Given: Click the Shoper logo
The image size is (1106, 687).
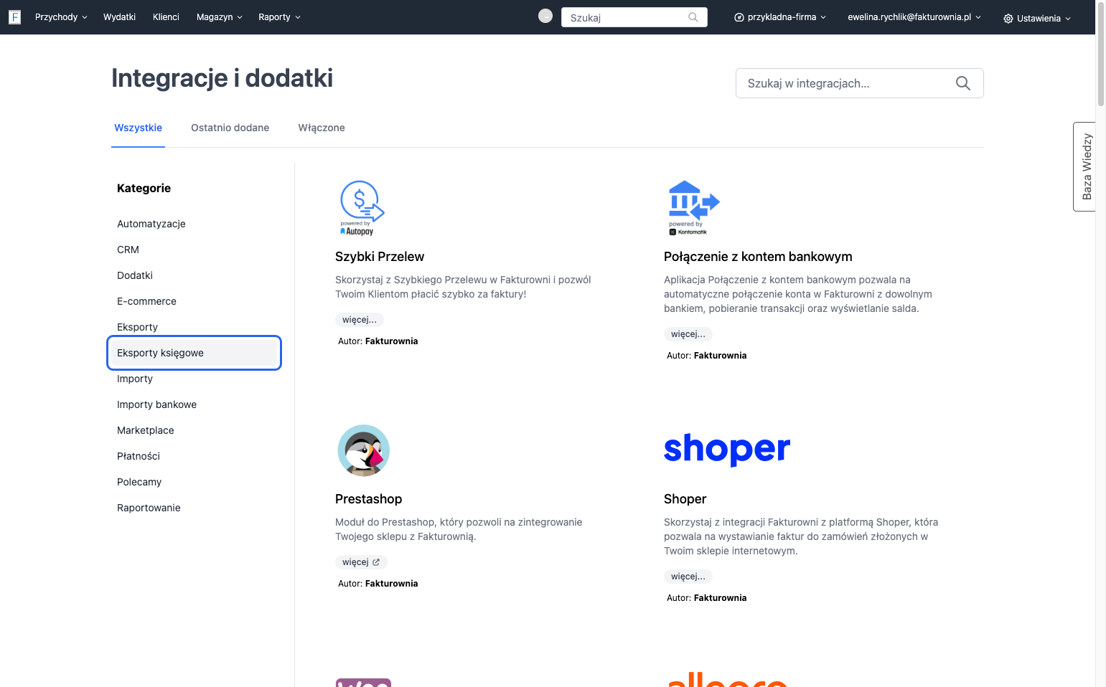Looking at the screenshot, I should click(x=727, y=450).
